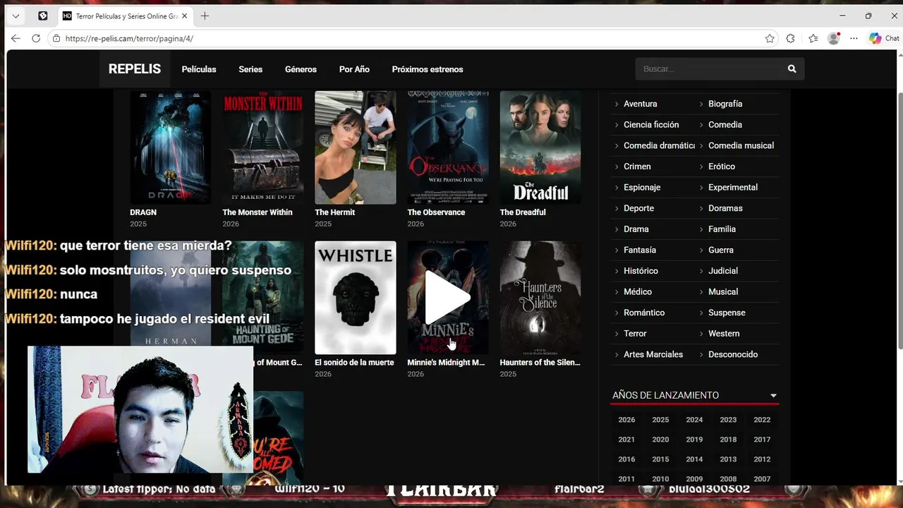
Task: Select Drama genre
Action: pyautogui.click(x=636, y=229)
